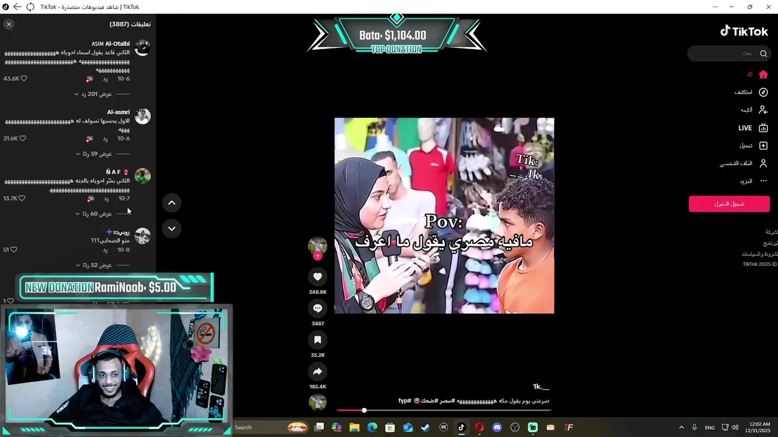Open Microsoft Store from the taskbar
778x437 pixels.
[390, 427]
